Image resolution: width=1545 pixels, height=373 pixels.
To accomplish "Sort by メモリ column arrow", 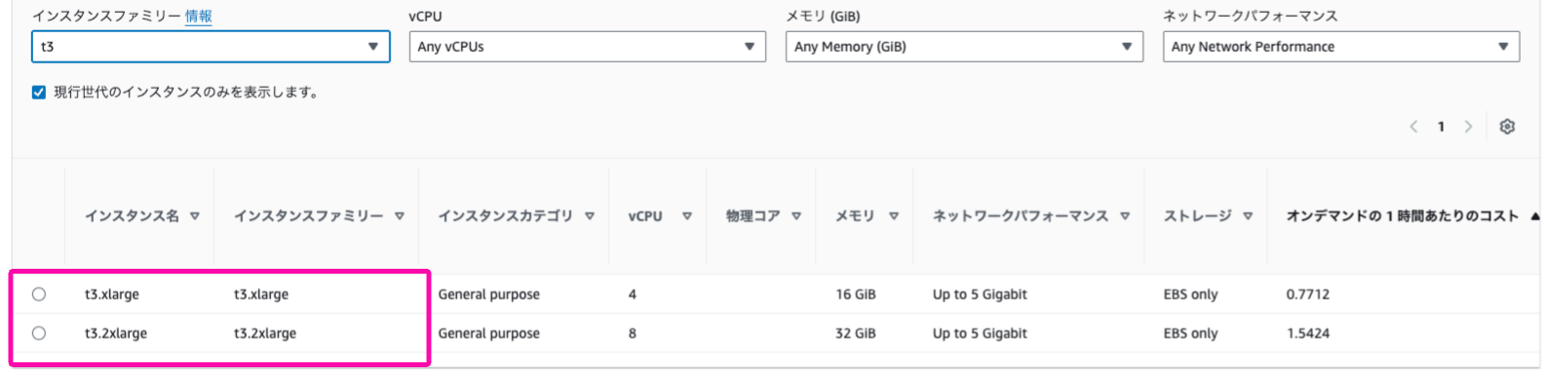I will 894,216.
